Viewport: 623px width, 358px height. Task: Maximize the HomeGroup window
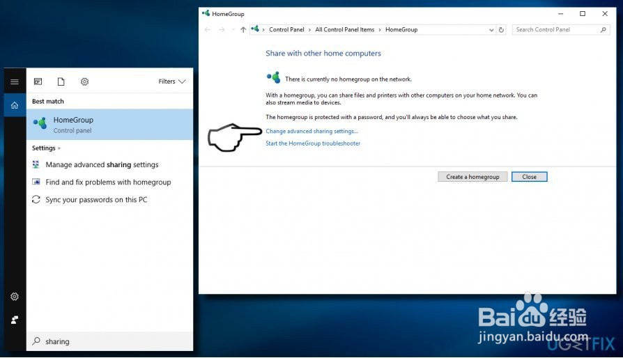click(583, 13)
